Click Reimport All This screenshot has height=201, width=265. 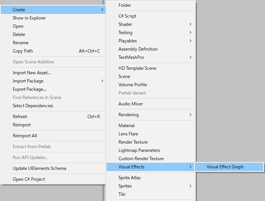pyautogui.click(x=53, y=136)
